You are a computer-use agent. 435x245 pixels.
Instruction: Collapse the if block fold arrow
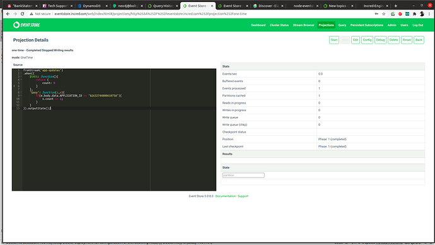point(21,95)
